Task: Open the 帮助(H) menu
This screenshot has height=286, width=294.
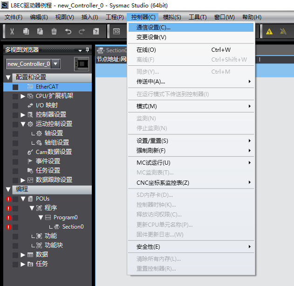Action: pyautogui.click(x=252, y=17)
